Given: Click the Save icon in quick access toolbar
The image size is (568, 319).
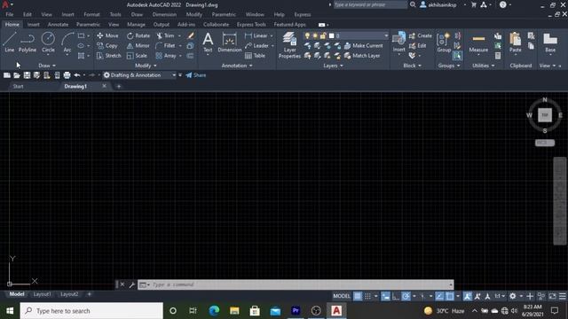Looking at the screenshot, I should pos(27,75).
